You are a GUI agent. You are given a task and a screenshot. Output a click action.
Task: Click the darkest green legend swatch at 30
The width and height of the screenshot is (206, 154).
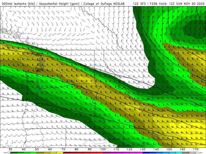click(x=14, y=153)
